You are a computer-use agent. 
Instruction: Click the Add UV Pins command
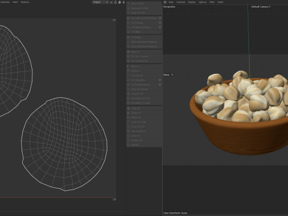tap(144, 4)
